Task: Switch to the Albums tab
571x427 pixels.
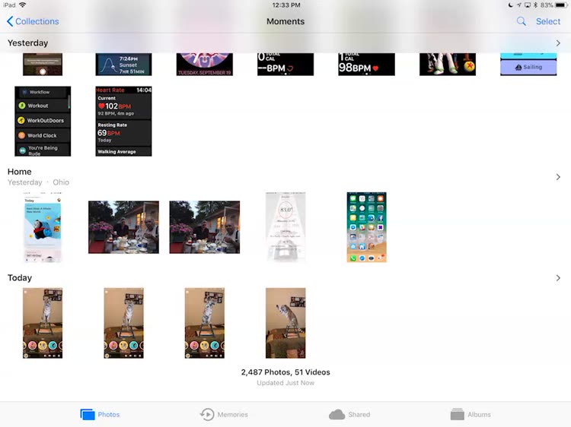Action: click(470, 414)
